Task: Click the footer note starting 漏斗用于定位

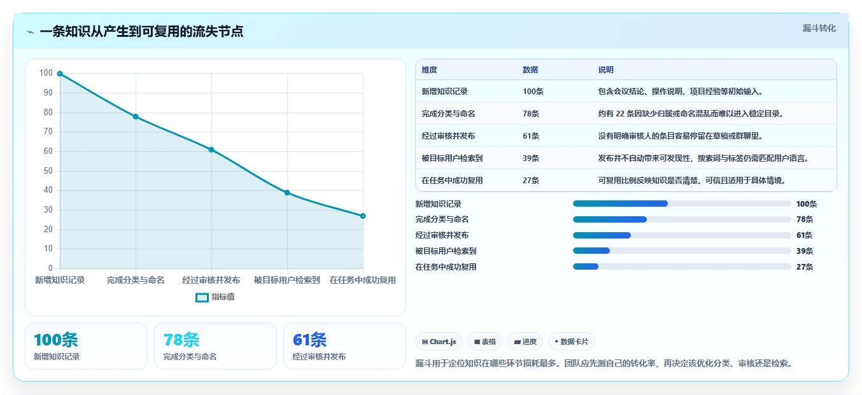Action: [603, 364]
